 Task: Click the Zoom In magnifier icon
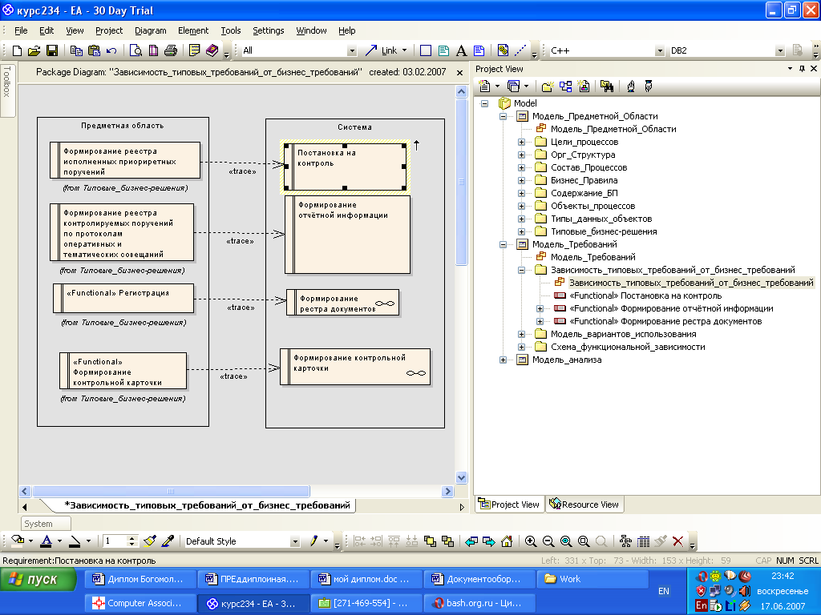click(x=531, y=541)
